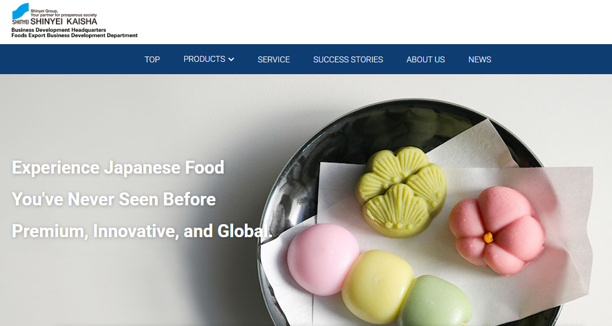Expand the chevron beside PRODUCTS
Viewport: 612px width, 326px height.
[231, 59]
